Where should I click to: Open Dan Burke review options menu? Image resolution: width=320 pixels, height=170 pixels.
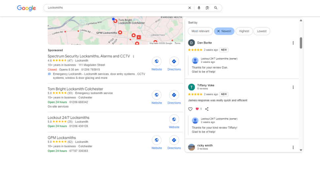[x=293, y=43]
